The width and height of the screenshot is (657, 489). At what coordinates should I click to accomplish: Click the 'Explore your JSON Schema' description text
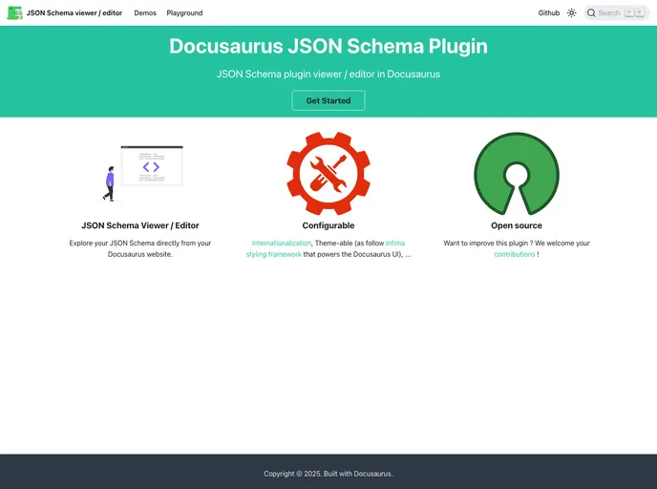coord(140,248)
